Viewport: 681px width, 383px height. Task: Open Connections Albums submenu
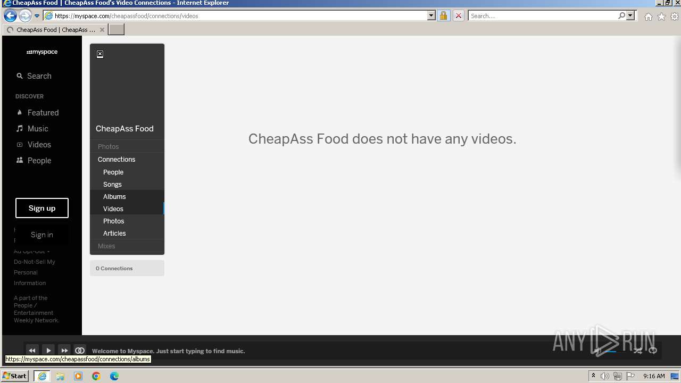114,197
